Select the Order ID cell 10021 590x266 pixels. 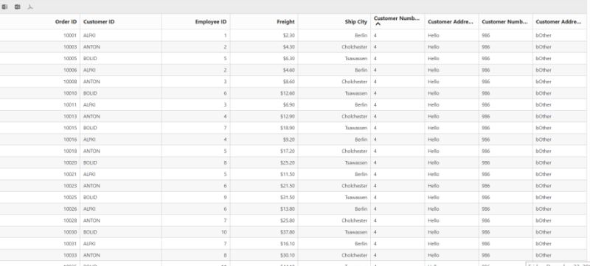tap(69, 174)
